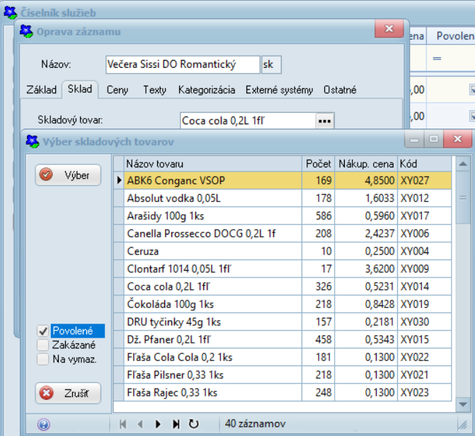Screen dimensions: 475x436
Task: Select Coca cola 0,2L 1fľ in goods list
Action: [282, 286]
